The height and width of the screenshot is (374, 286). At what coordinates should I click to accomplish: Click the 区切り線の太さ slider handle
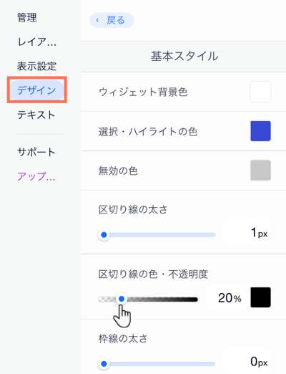[x=104, y=235]
